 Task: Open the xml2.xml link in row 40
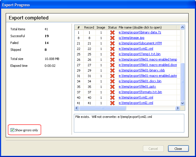[x=136, y=97]
